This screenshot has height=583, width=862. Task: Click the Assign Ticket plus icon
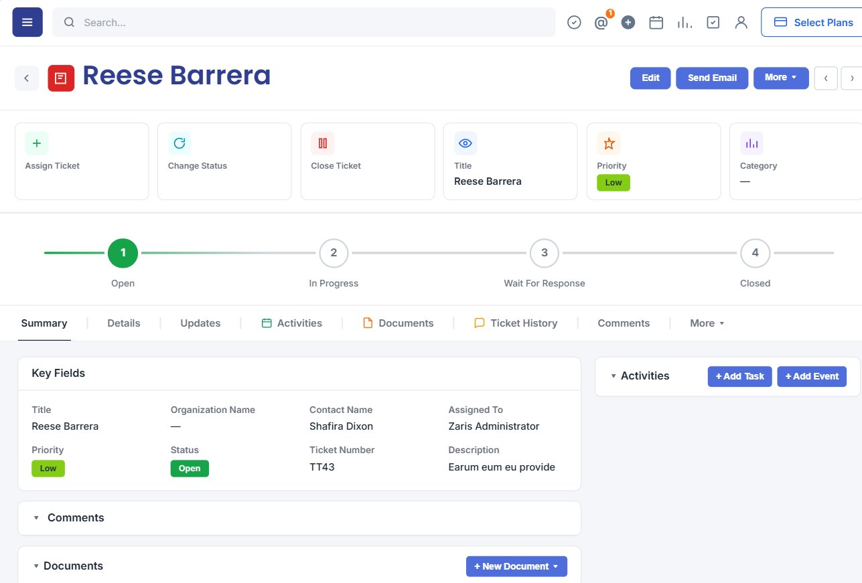(x=37, y=143)
